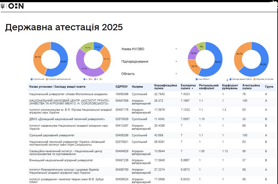Click the orange 'Аграрно-ветеринарний' legend marker

[47, 79]
